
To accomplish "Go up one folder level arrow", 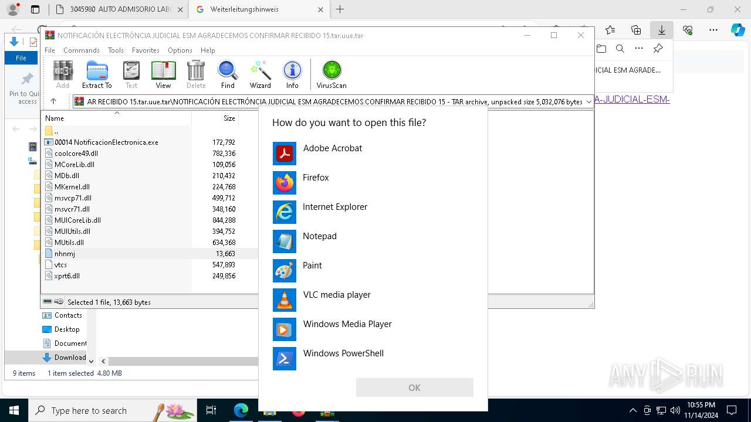I will pyautogui.click(x=53, y=101).
